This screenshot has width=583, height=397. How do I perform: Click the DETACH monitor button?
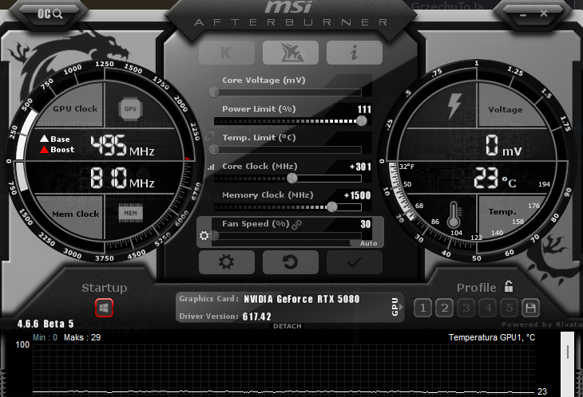(x=288, y=326)
